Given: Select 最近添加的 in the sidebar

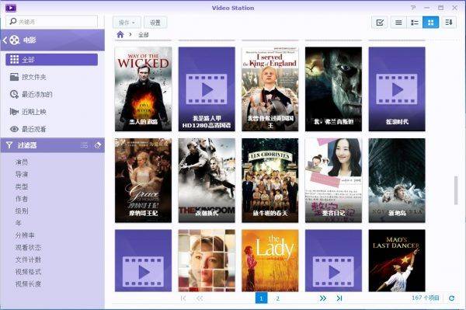Looking at the screenshot, I should tap(37, 95).
